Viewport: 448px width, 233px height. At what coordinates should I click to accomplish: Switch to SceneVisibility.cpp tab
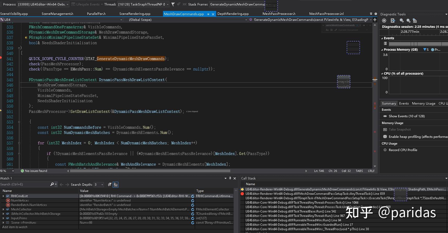pyautogui.click(x=14, y=14)
